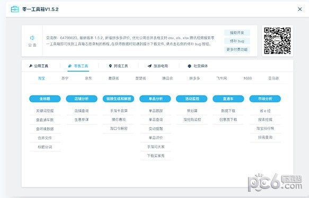Open the 手淘卡首屏 tool
The image size is (309, 198).
[118, 111]
